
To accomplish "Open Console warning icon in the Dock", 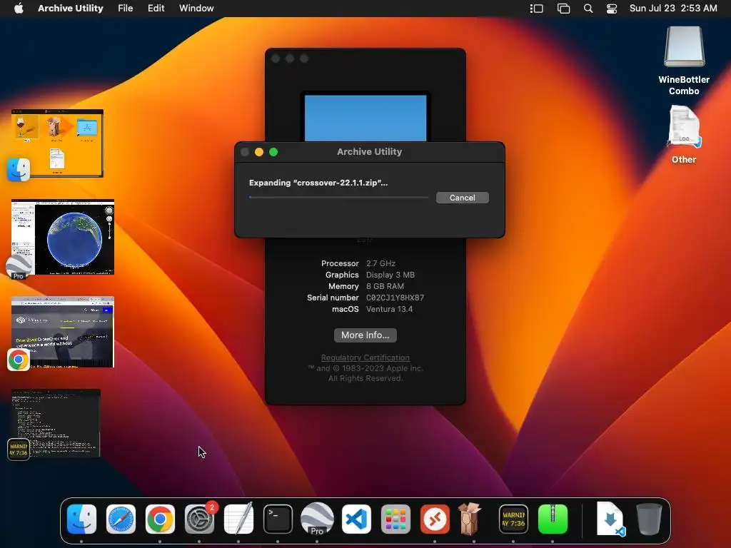I will pyautogui.click(x=513, y=519).
